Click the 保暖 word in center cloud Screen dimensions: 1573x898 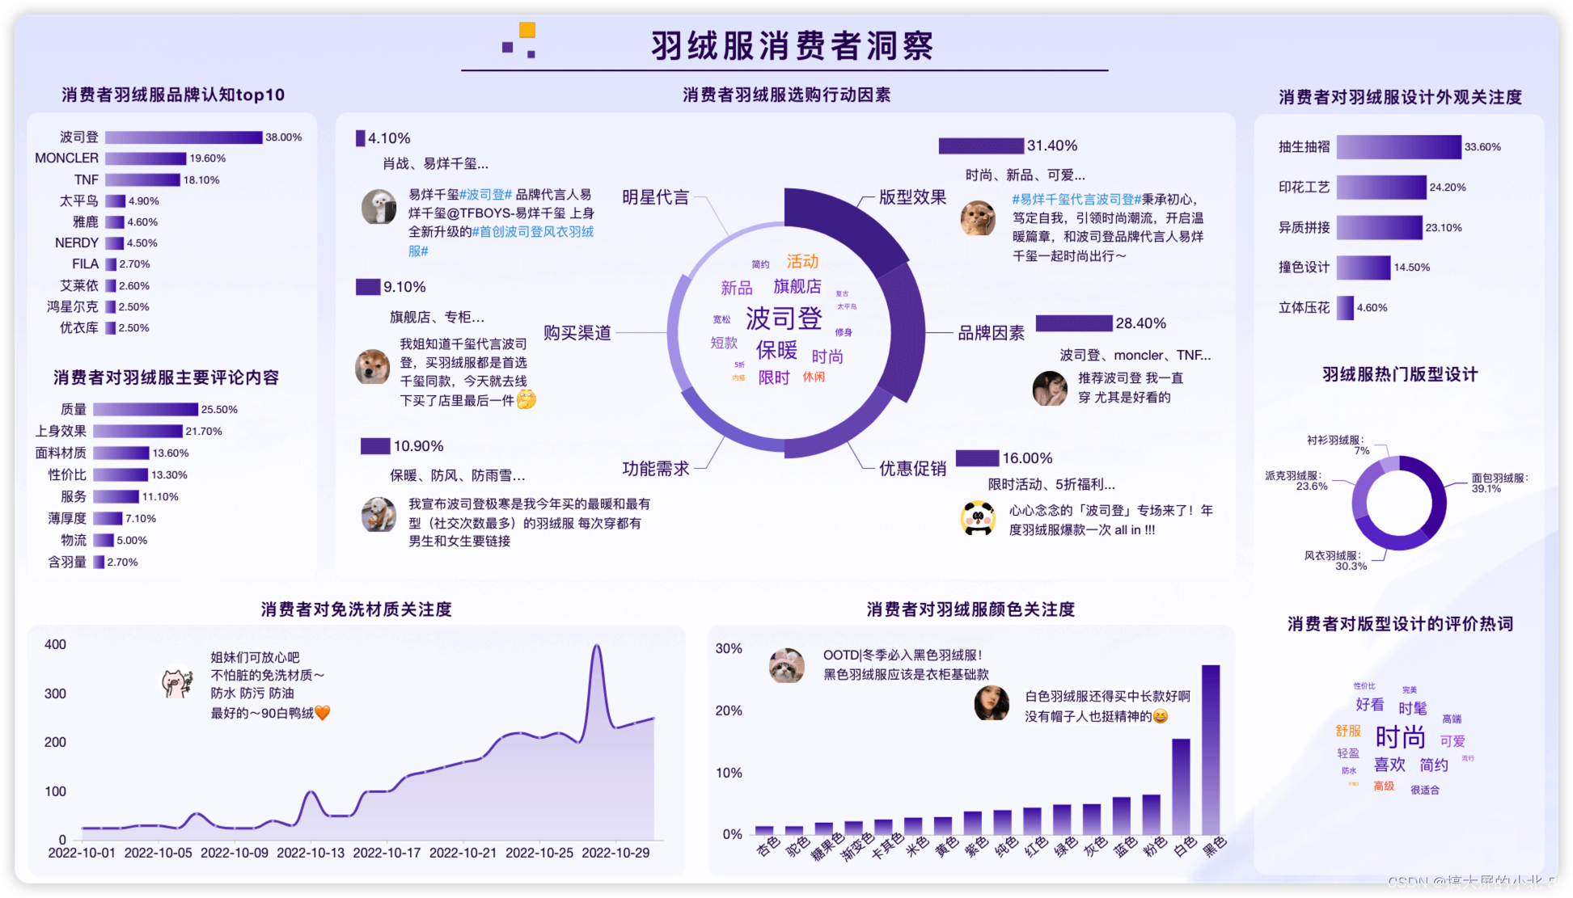click(x=776, y=350)
